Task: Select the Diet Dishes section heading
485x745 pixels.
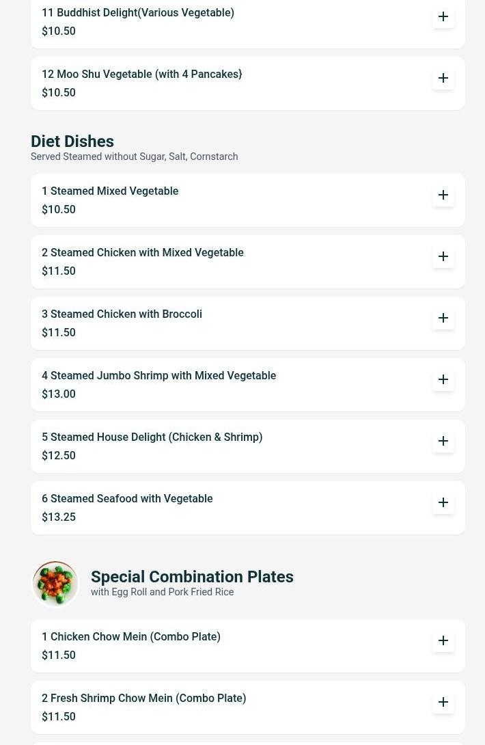Action: (72, 141)
